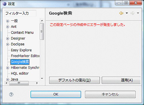Select Java in the preferences tree
The width and height of the screenshot is (144, 105).
(14, 79)
